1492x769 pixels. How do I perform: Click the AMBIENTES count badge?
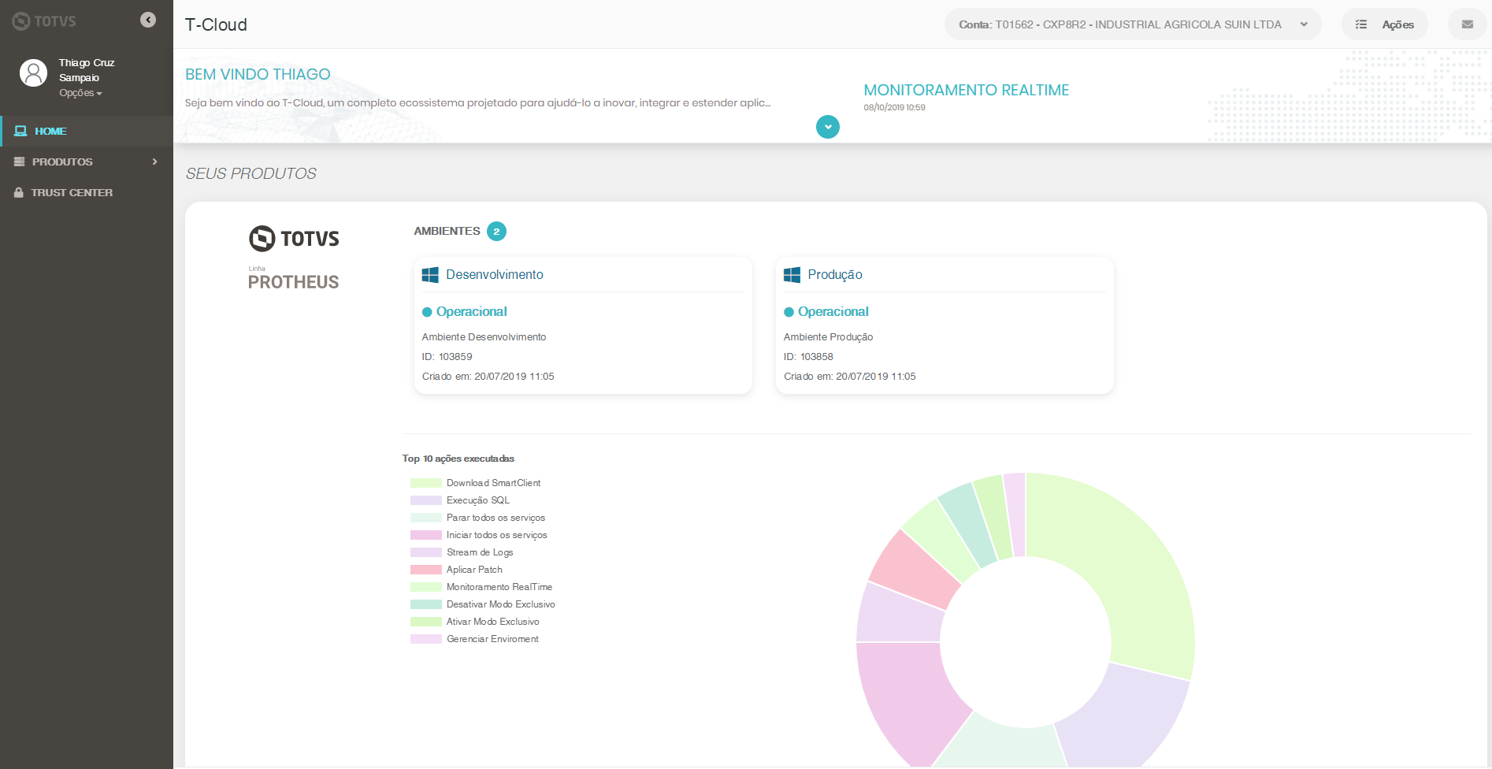(x=496, y=232)
